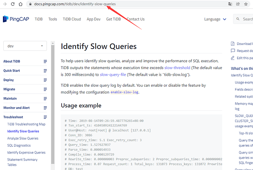
Task: Open the Language dropdown
Action: (x=217, y=19)
